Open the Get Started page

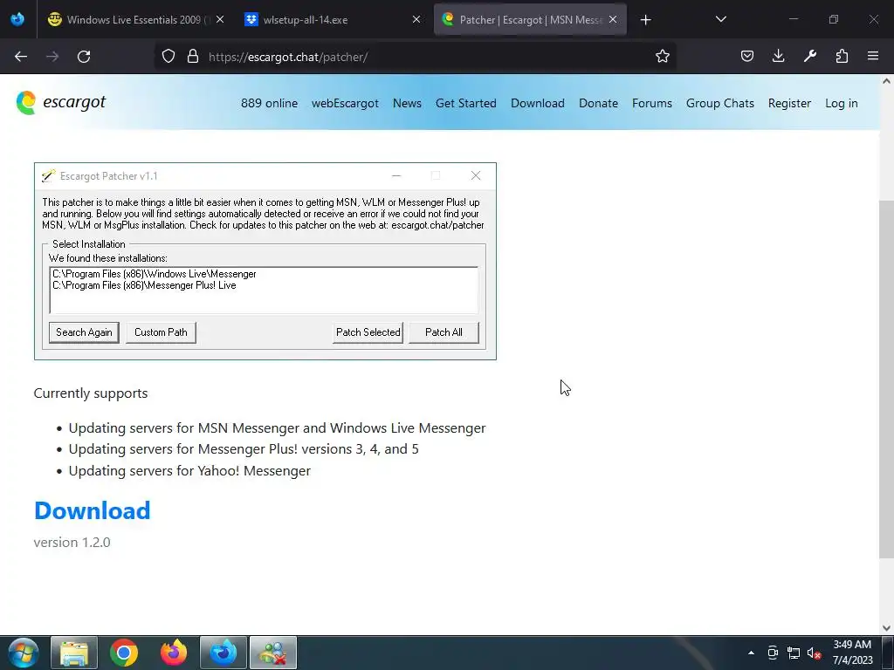pyautogui.click(x=466, y=103)
